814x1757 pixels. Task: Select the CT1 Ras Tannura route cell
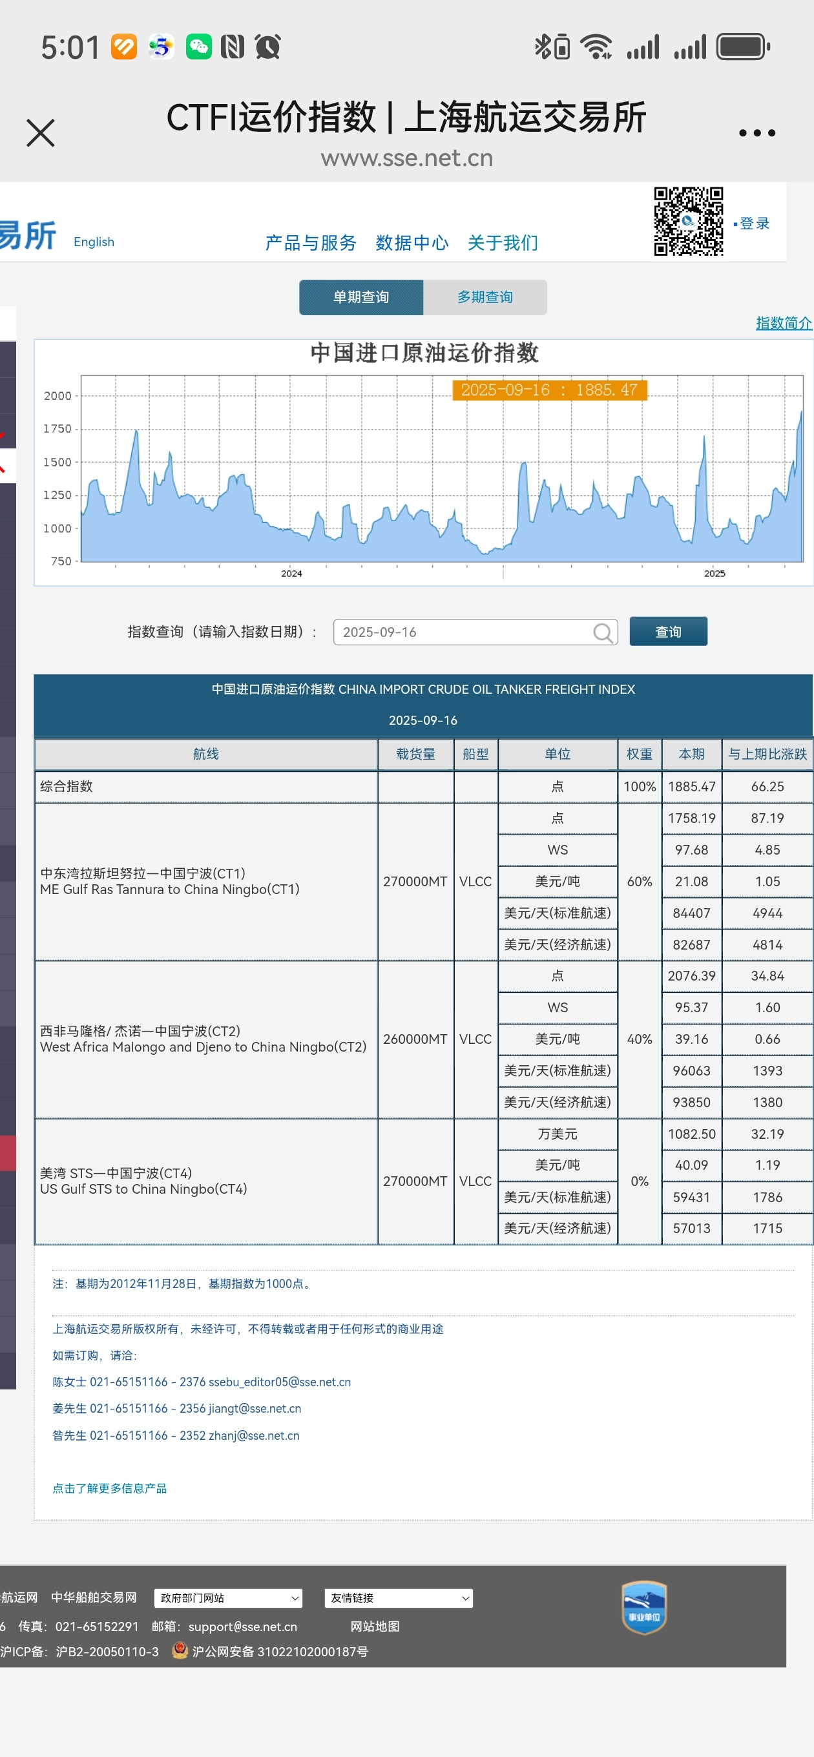[x=206, y=881]
